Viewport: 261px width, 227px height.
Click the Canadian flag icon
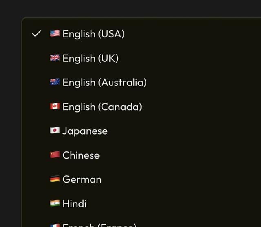point(55,107)
